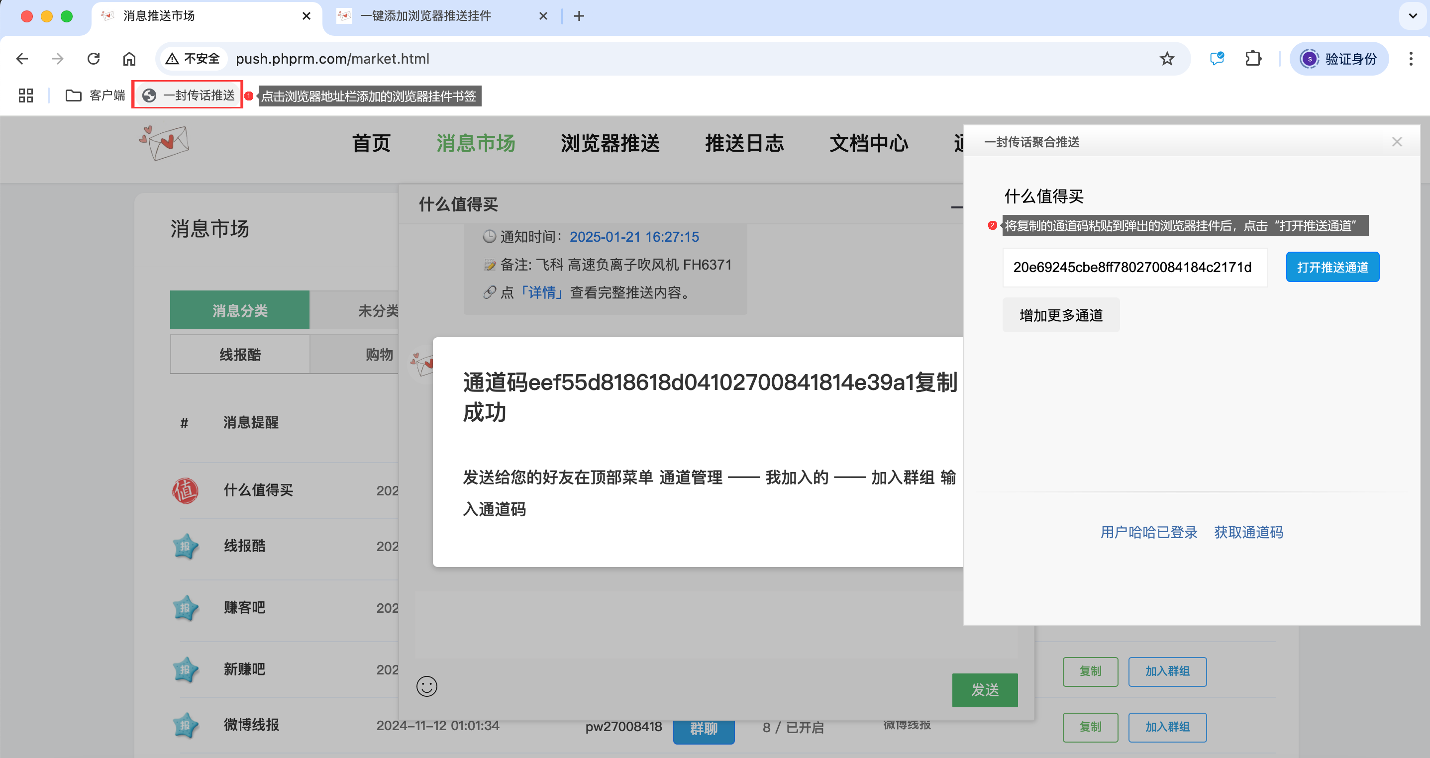Click 复制 in the row above 微博线报
This screenshot has width=1430, height=758.
pos(1090,671)
